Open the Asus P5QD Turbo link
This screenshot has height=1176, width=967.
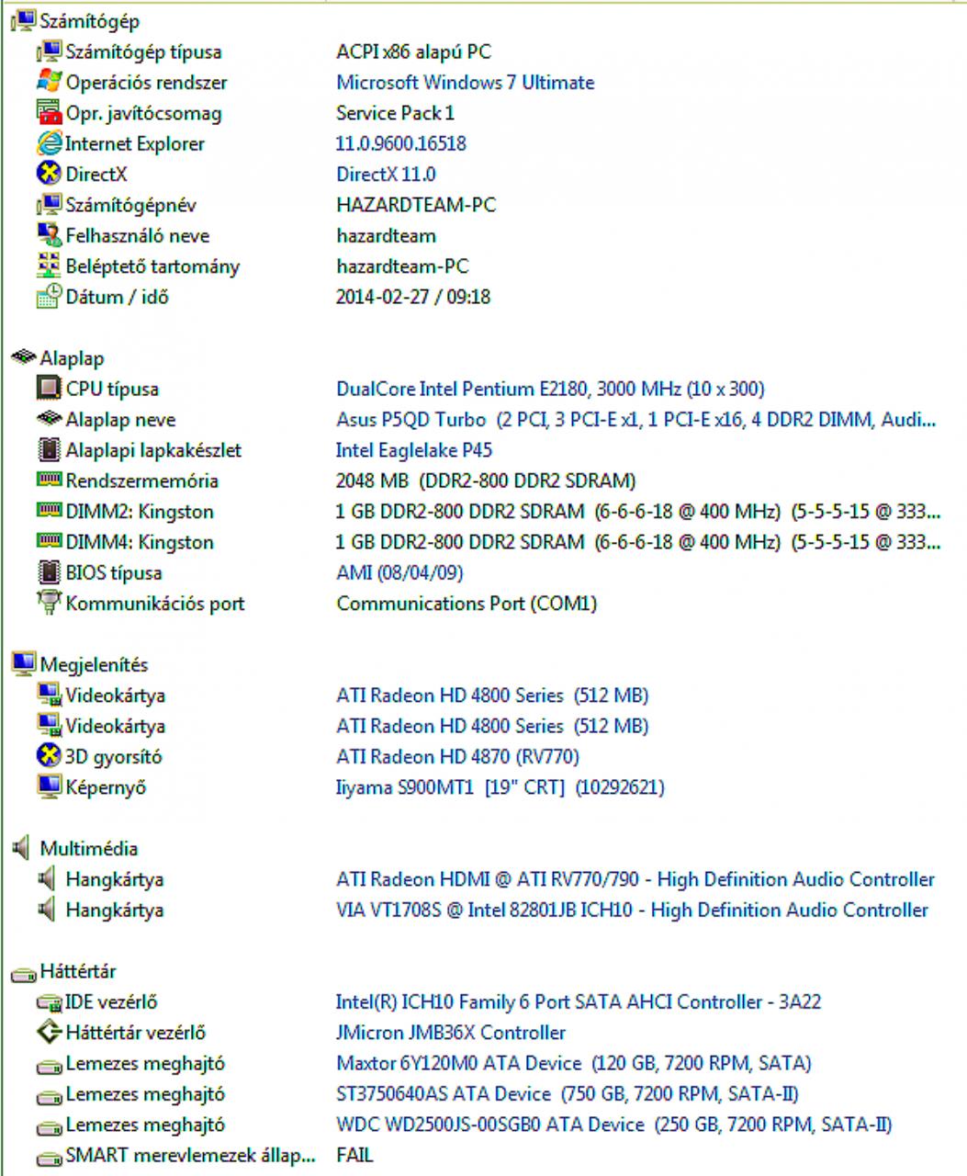coord(636,420)
